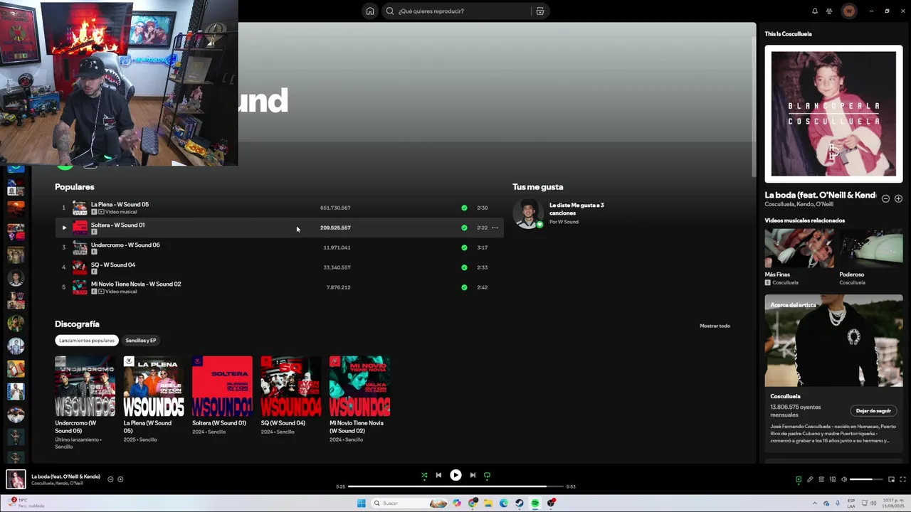This screenshot has width=911, height=512.
Task: Open Windows Start button
Action: click(361, 503)
